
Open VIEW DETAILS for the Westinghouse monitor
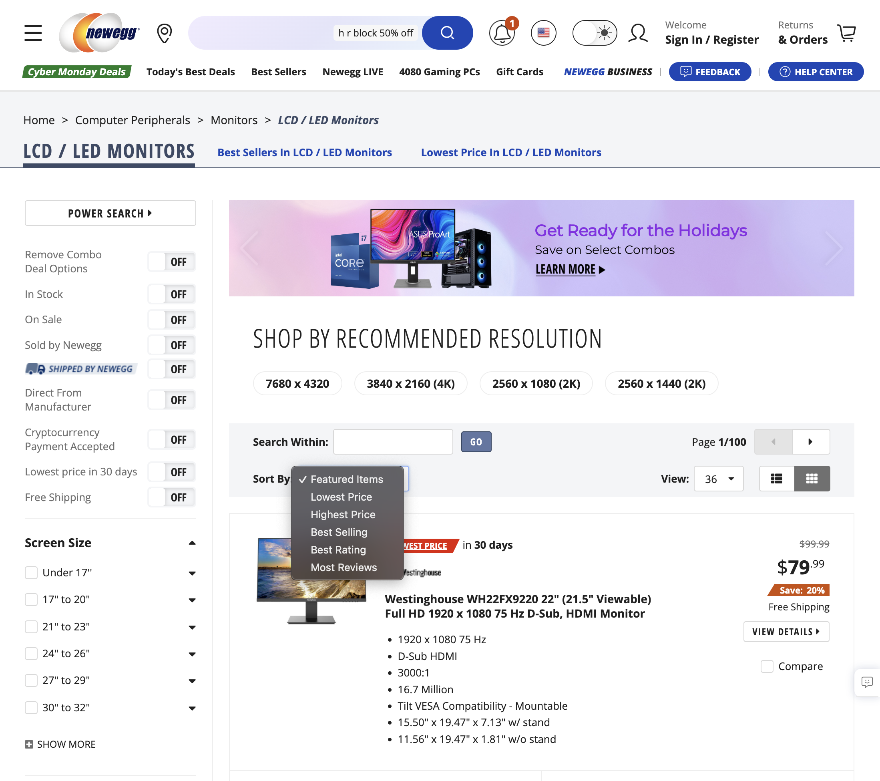pos(786,632)
